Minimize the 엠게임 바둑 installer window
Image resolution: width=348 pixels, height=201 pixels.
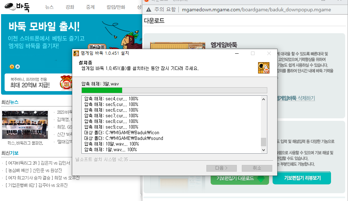click(x=237, y=53)
